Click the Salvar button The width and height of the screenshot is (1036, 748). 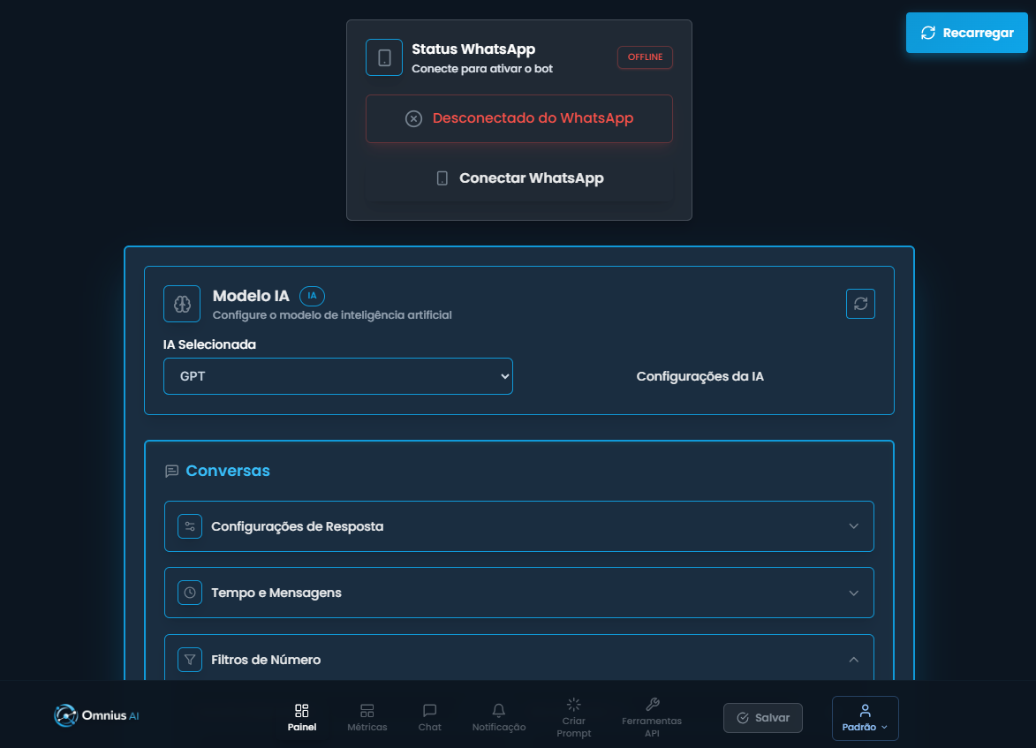[762, 717]
